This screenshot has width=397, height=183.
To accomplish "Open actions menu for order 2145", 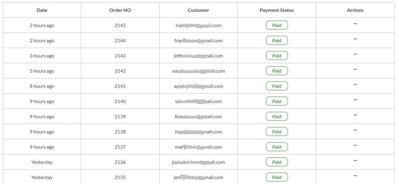I will coord(355,24).
